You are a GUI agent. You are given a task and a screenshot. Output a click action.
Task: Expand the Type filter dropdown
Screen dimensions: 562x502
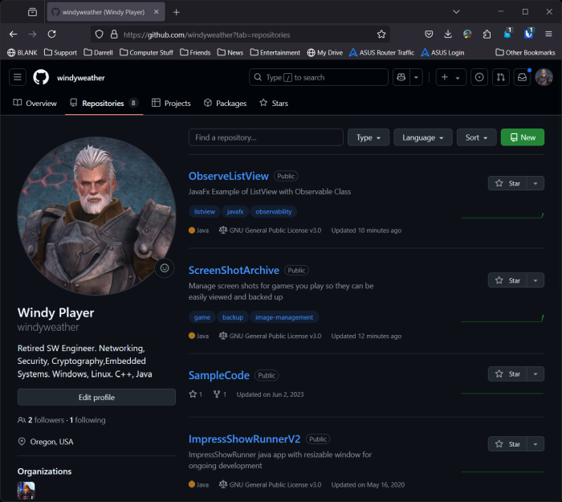coord(369,137)
